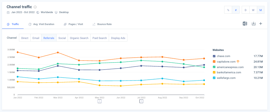Export chart to Excel icon
270x112 pixels.
click(x=245, y=24)
